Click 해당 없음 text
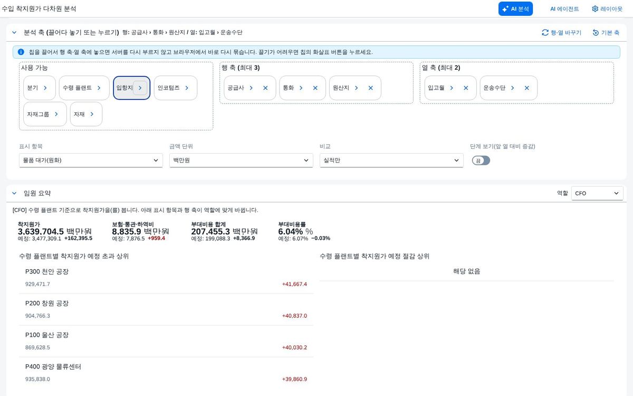The image size is (633, 396). coord(467,271)
